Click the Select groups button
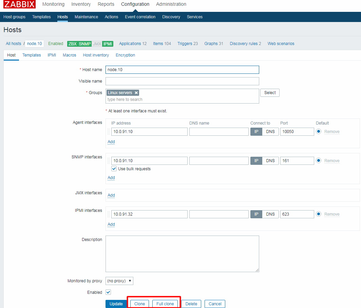The height and width of the screenshot is (308, 361). tap(270, 93)
